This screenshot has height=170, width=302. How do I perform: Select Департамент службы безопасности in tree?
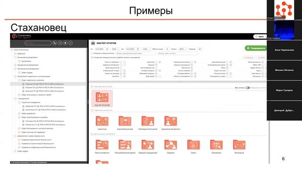tap(31, 136)
